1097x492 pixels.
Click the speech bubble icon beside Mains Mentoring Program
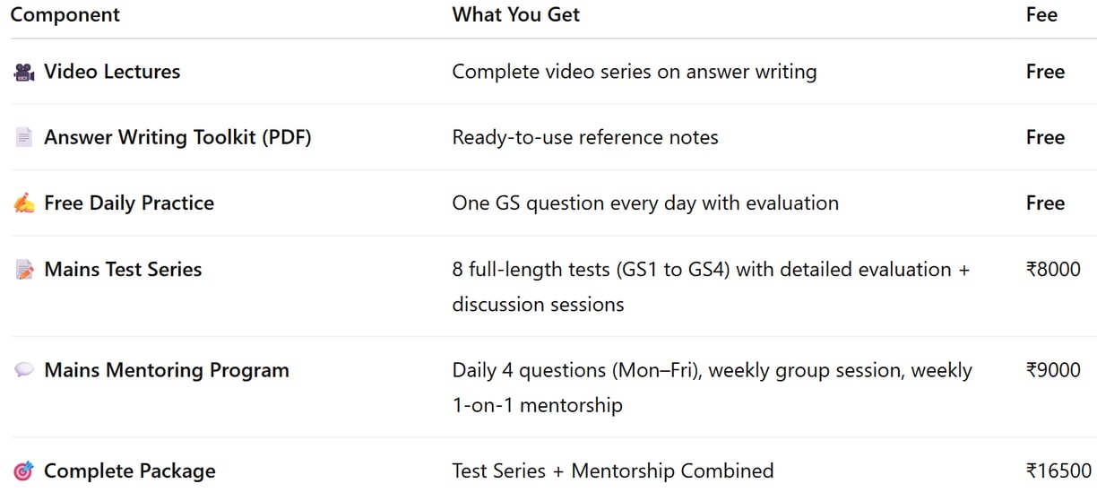point(24,370)
